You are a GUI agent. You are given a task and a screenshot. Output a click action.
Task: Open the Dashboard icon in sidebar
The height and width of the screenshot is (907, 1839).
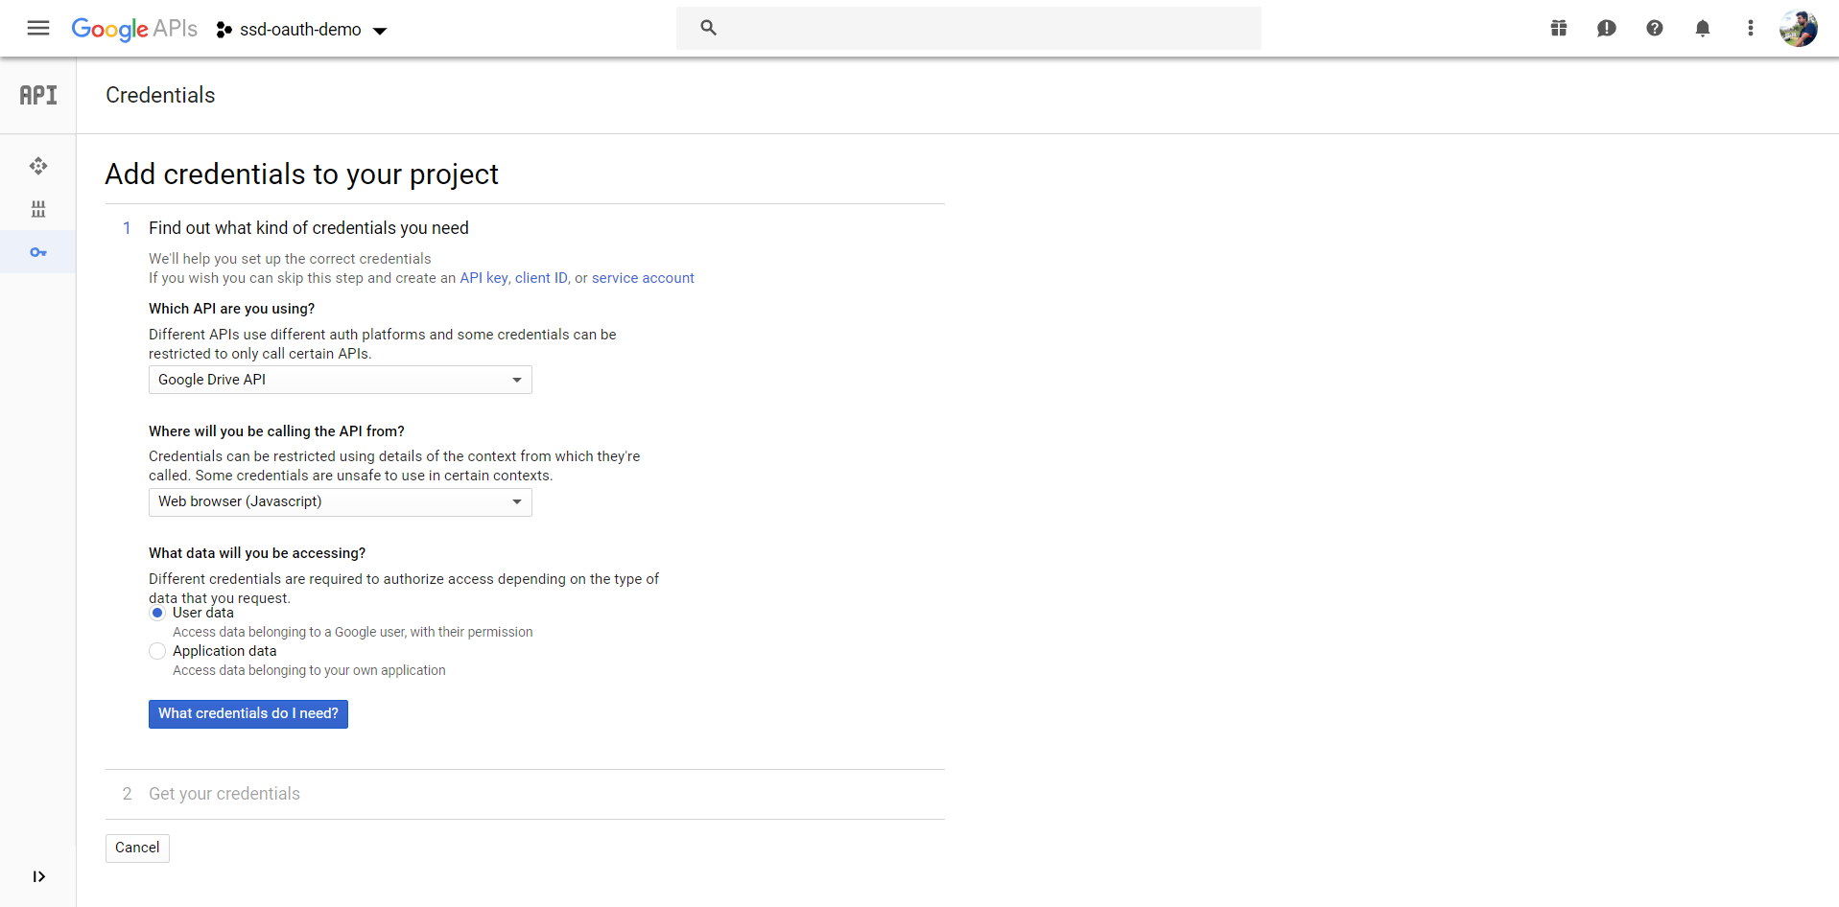(37, 166)
